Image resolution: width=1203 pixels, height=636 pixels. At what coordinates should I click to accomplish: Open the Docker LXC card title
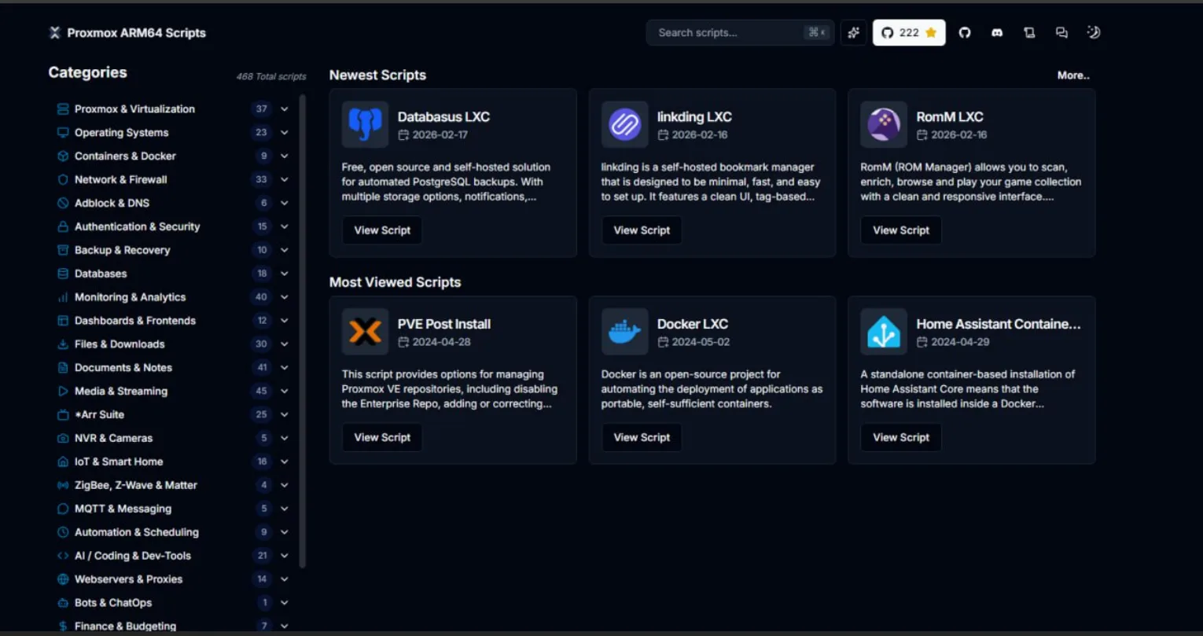click(693, 324)
